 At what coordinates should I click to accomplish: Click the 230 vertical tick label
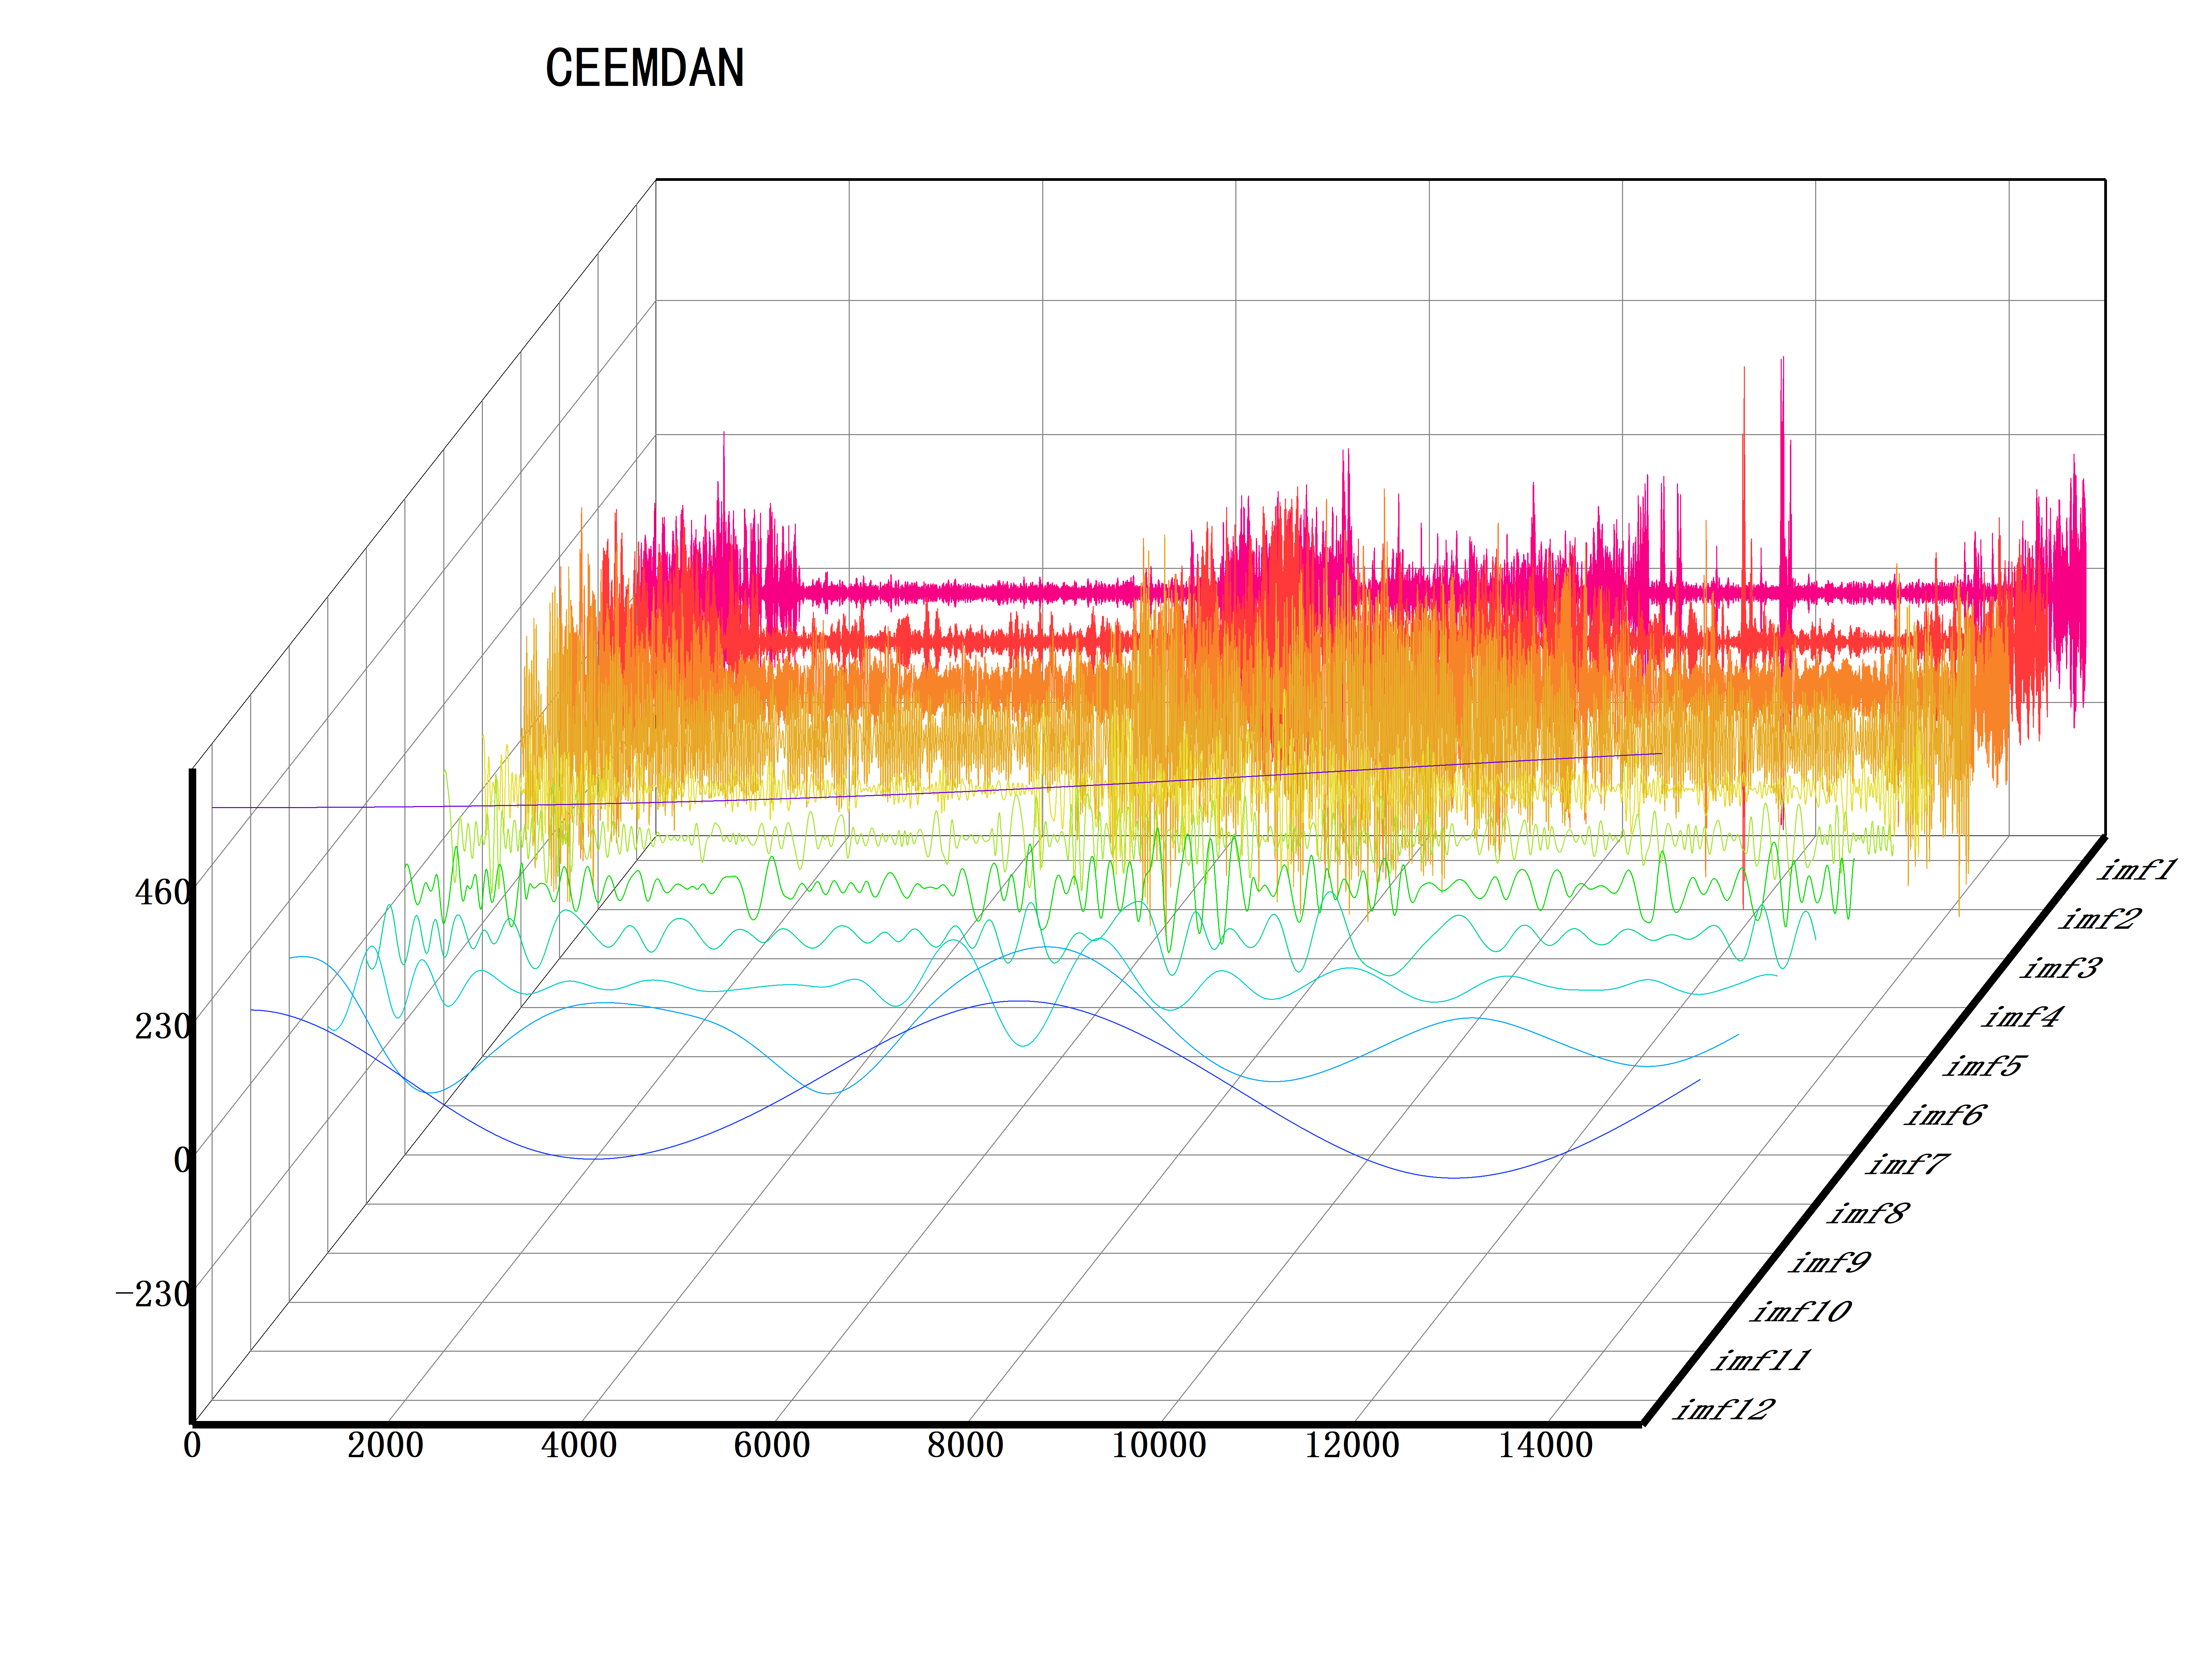(x=162, y=1026)
